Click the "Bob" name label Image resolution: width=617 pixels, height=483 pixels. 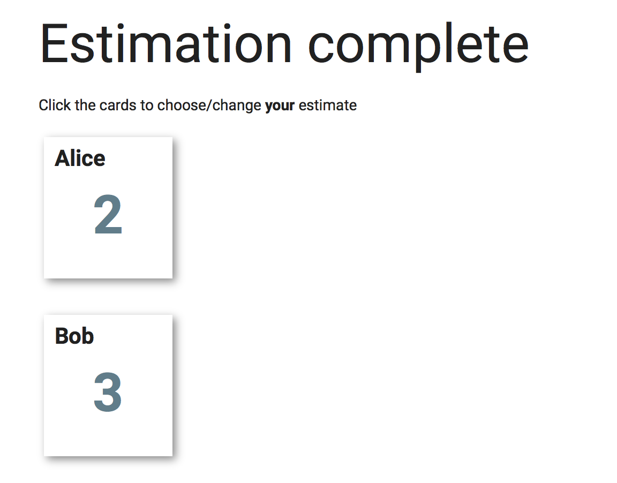point(74,336)
